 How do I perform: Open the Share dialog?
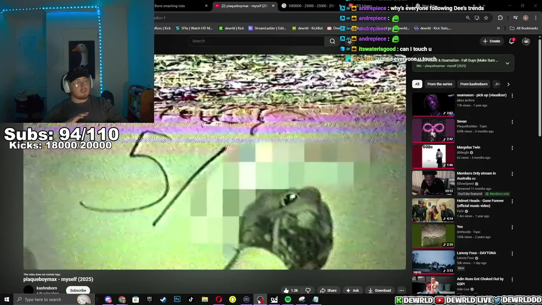[x=328, y=291]
